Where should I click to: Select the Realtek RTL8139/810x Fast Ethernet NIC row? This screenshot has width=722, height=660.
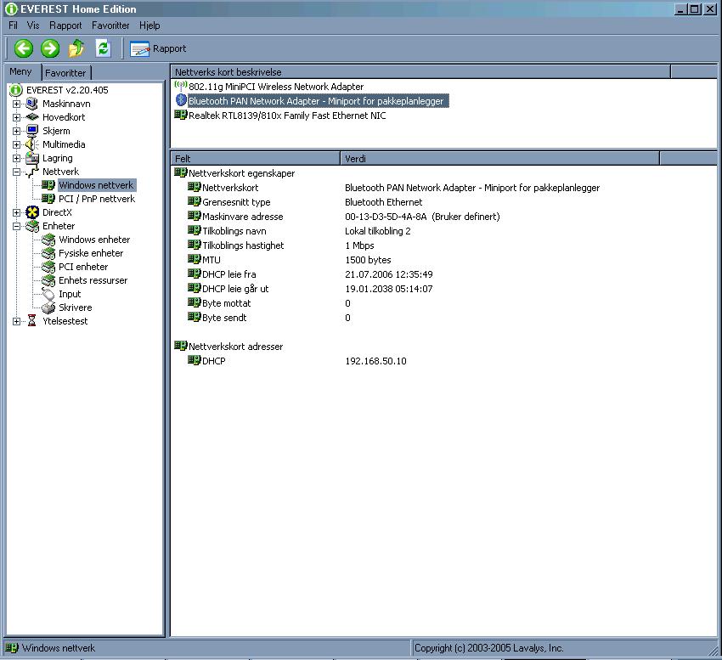pyautogui.click(x=287, y=116)
